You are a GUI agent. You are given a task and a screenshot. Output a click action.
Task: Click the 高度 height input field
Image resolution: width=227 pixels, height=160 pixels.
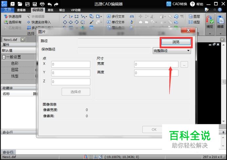[156, 73]
